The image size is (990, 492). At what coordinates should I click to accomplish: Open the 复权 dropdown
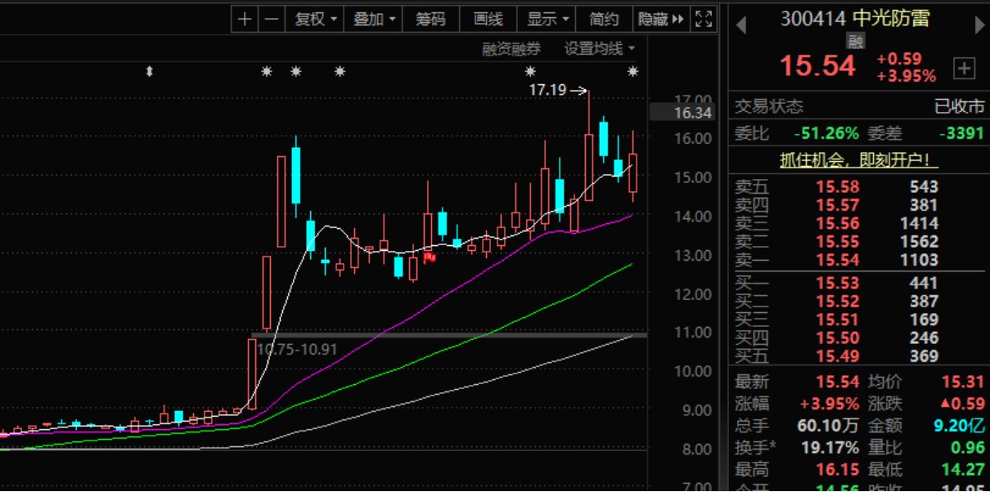pyautogui.click(x=315, y=20)
